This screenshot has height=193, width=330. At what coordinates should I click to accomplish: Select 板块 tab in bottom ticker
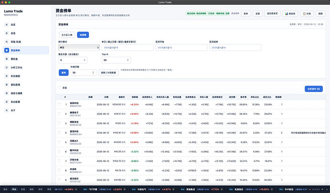(x=32, y=190)
